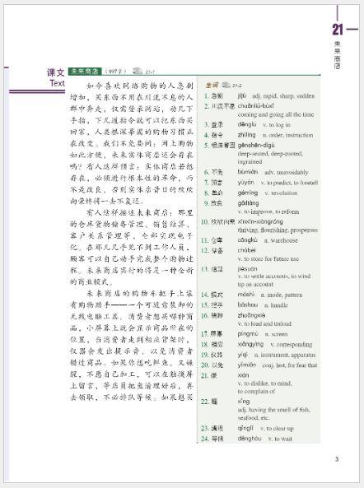Image resolution: width=364 pixels, height=488 pixels.
Task: Click the audio track icon labeled 21-1
Action: (x=138, y=72)
